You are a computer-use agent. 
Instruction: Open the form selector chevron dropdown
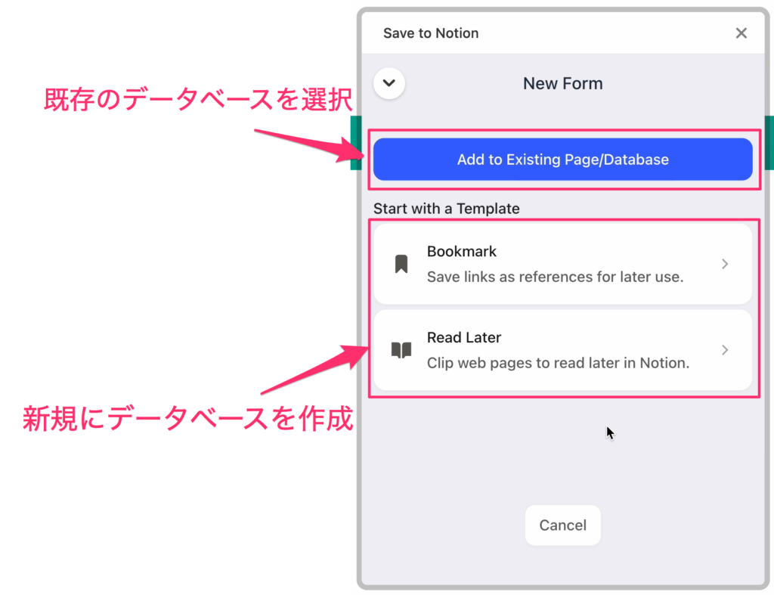389,83
